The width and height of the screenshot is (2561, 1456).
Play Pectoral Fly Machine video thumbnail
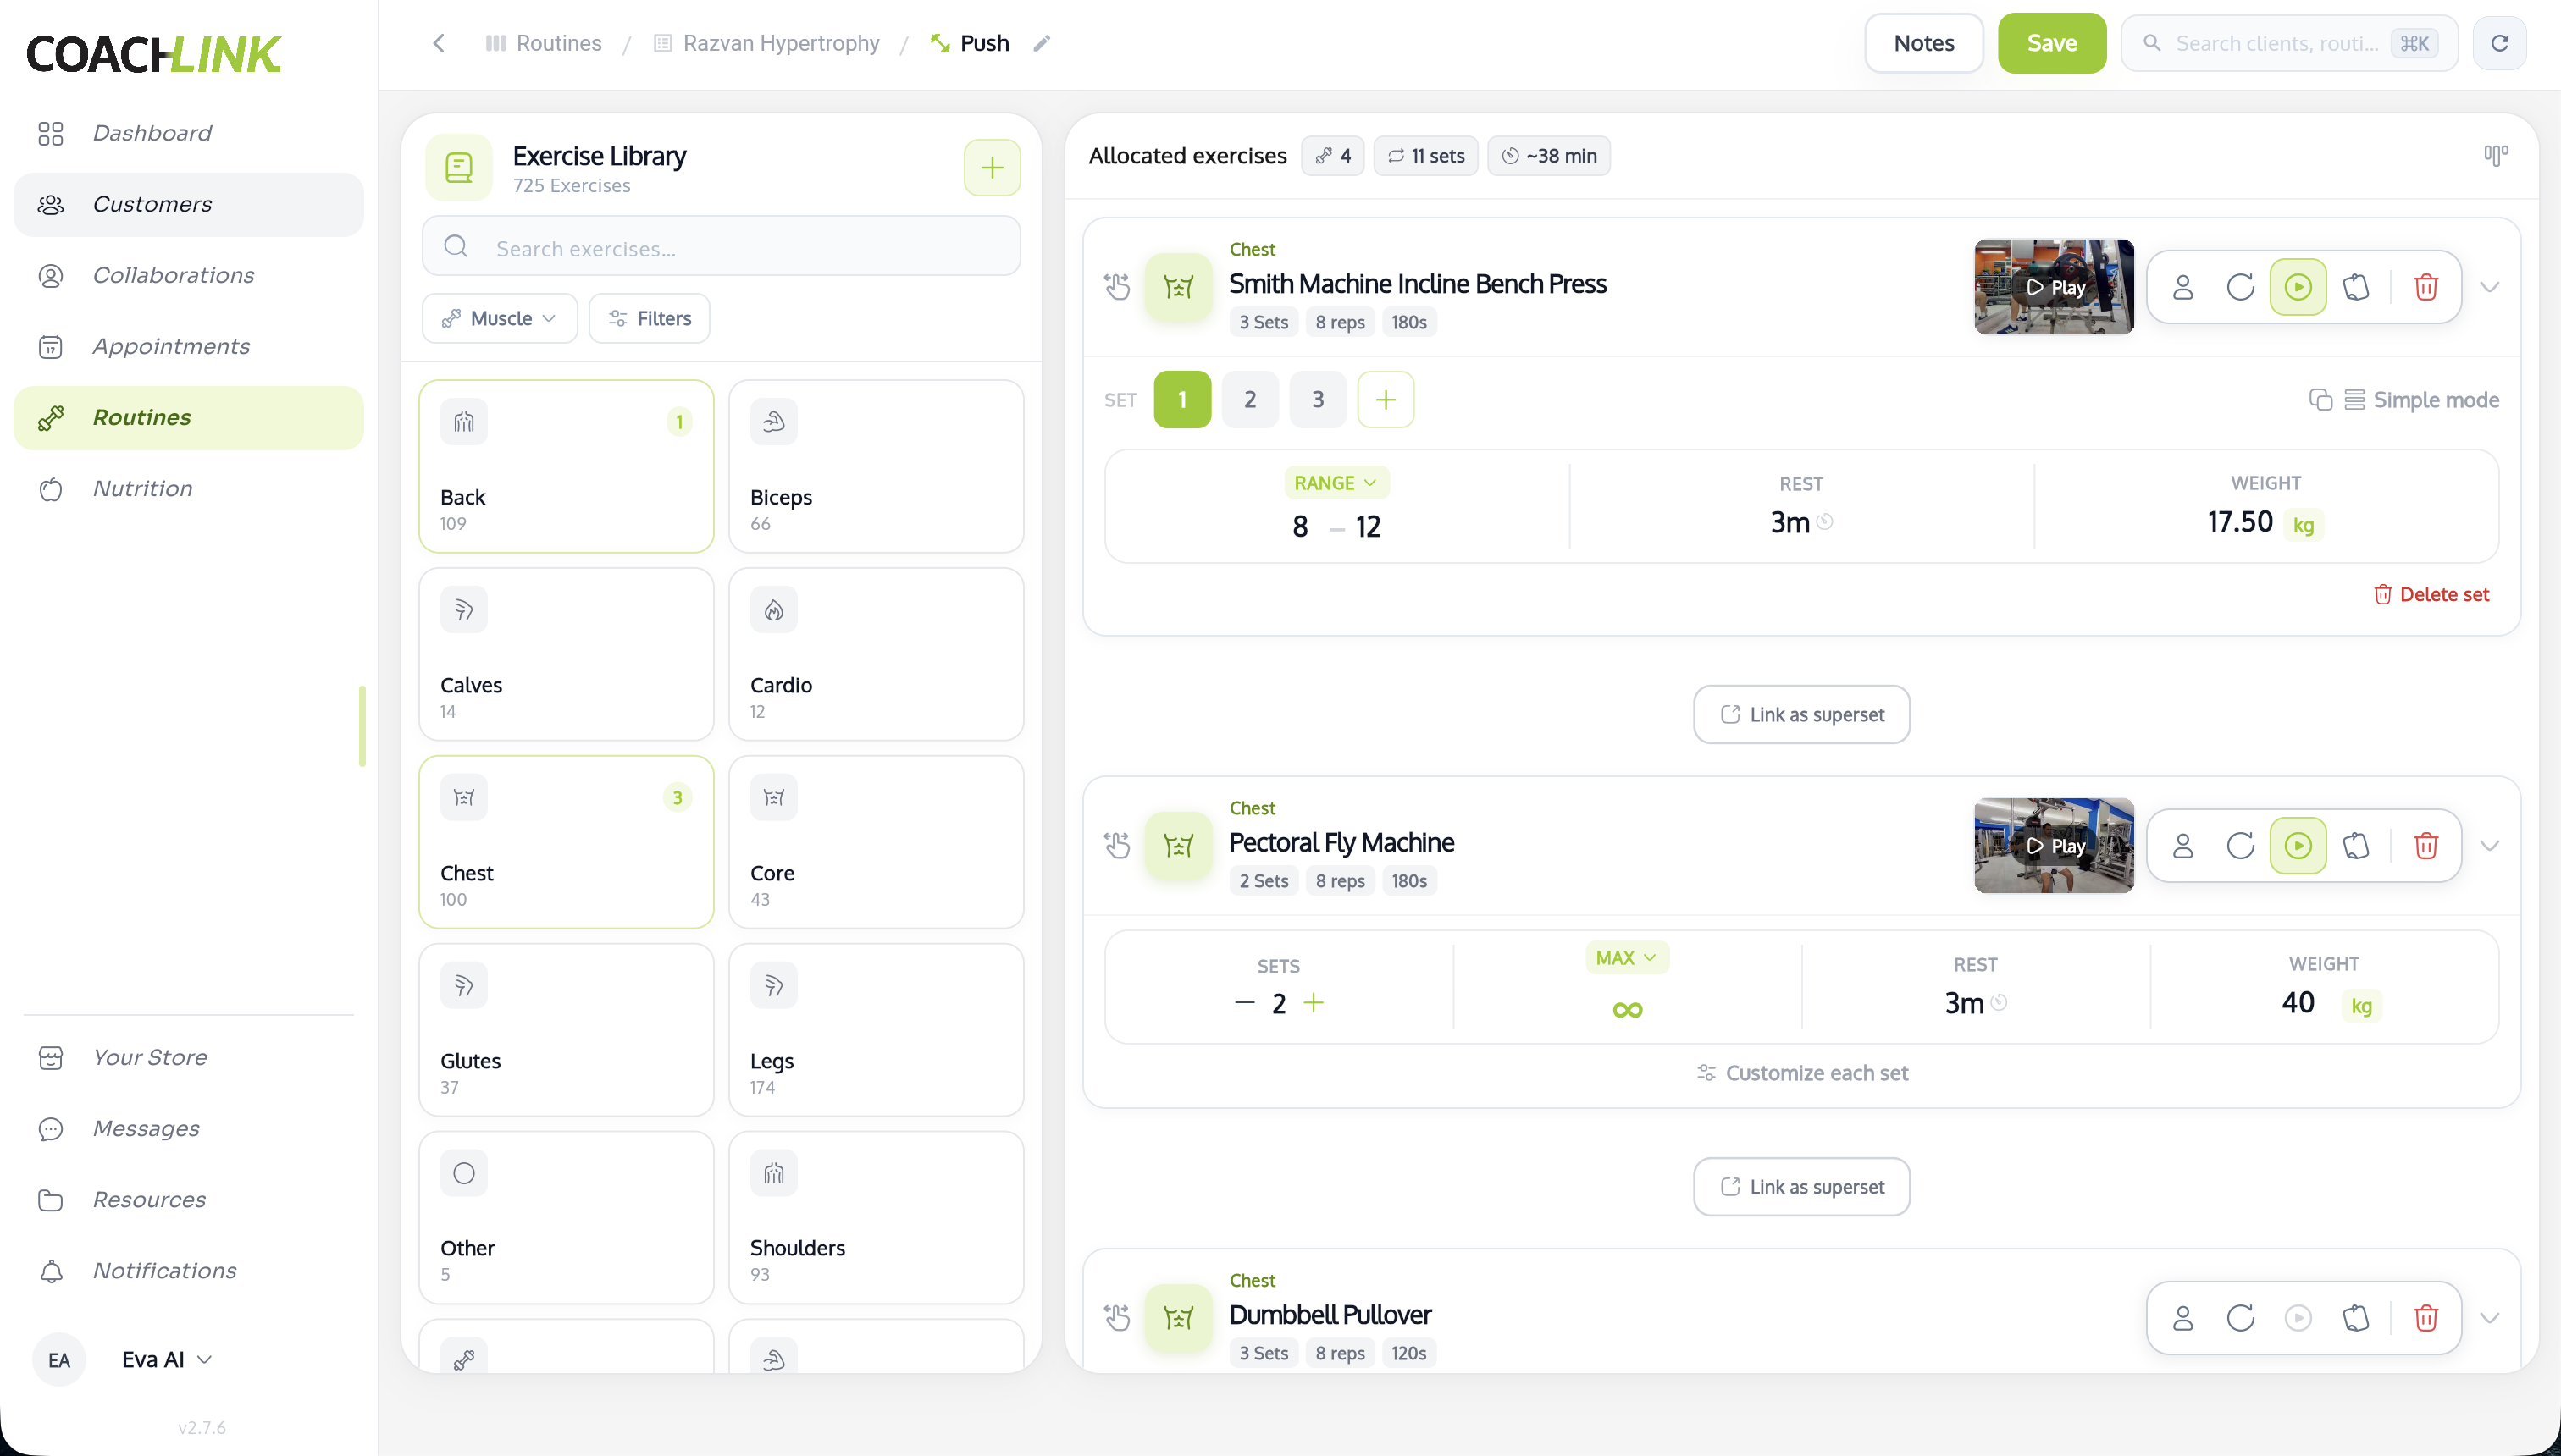pos(2053,846)
